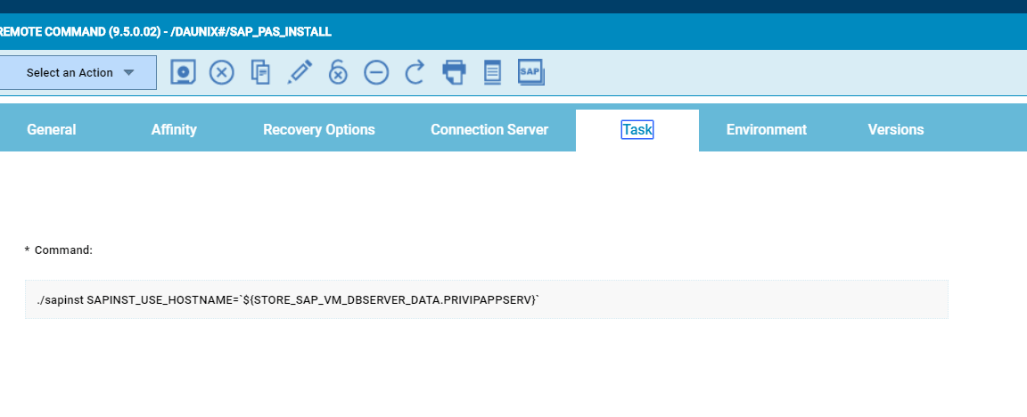This screenshot has width=1027, height=417.
Task: Open the Environment tab
Action: click(767, 129)
